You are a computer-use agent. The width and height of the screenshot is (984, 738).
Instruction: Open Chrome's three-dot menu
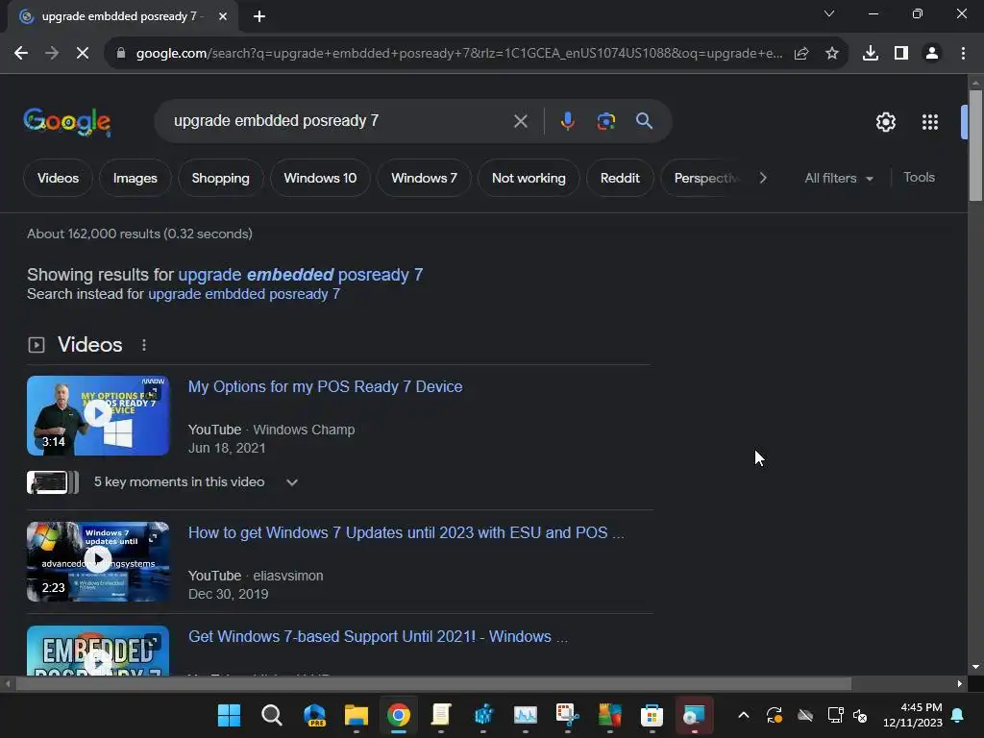click(x=963, y=54)
